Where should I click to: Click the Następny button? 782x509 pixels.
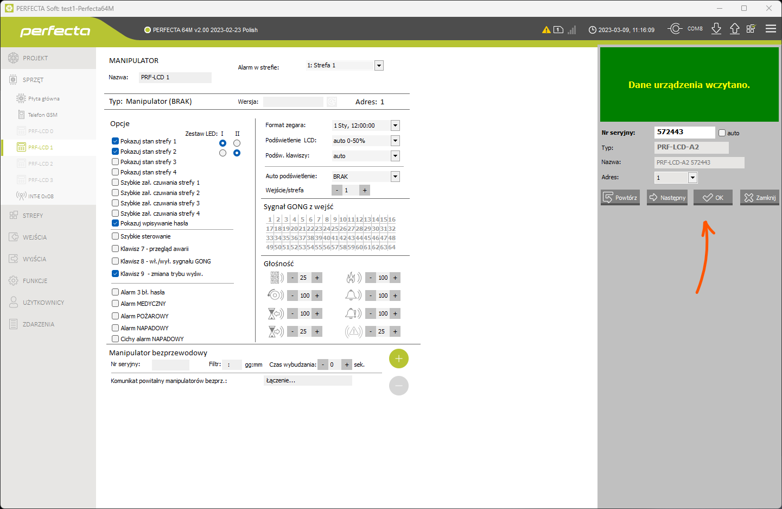(667, 198)
